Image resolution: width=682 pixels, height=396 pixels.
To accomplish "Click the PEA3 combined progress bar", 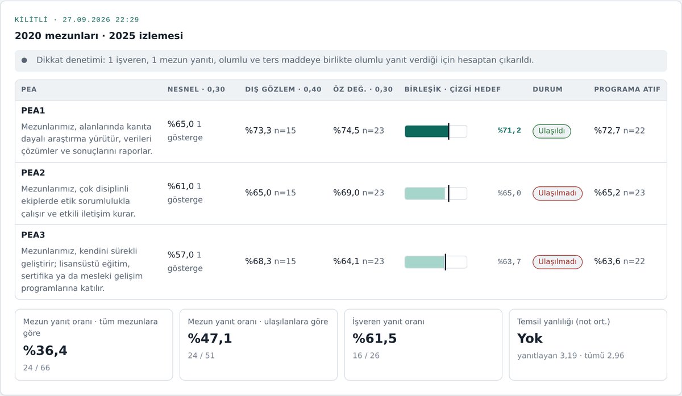I will [x=436, y=262].
